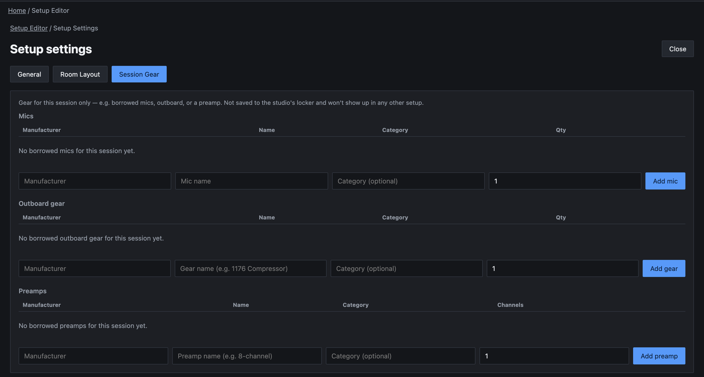704x377 pixels.
Task: Click "No borrowed mics for this session yet."
Action: (77, 151)
